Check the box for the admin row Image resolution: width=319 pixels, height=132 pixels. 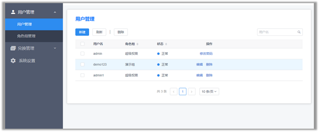83,54
